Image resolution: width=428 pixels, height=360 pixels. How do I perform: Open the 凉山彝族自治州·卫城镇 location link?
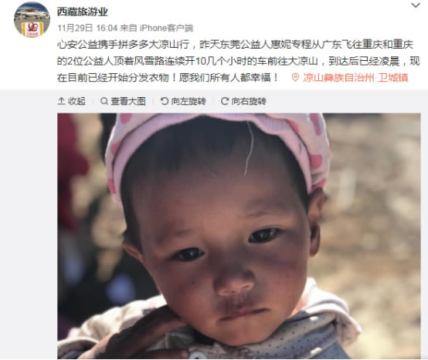tap(355, 78)
